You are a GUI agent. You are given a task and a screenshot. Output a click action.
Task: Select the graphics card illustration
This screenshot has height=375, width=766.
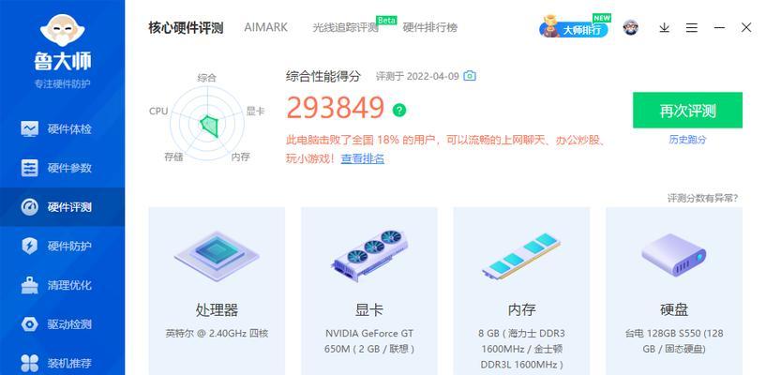(369, 255)
